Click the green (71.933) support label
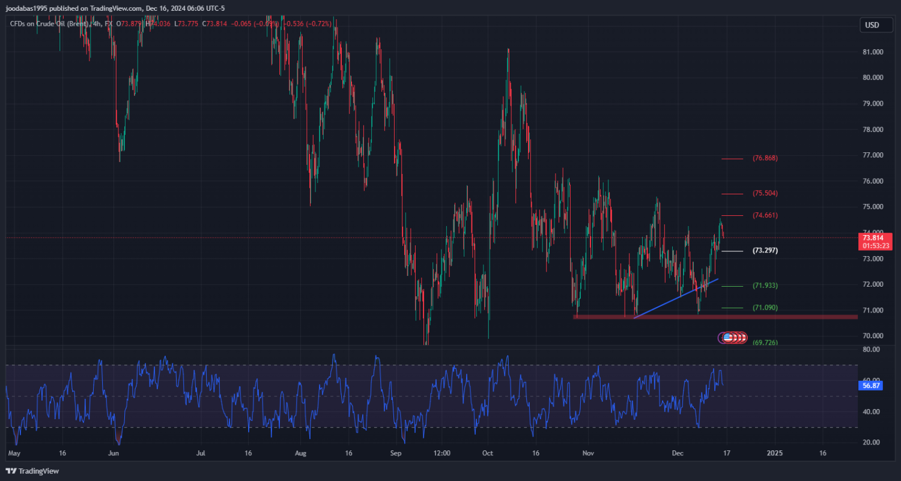 click(765, 285)
